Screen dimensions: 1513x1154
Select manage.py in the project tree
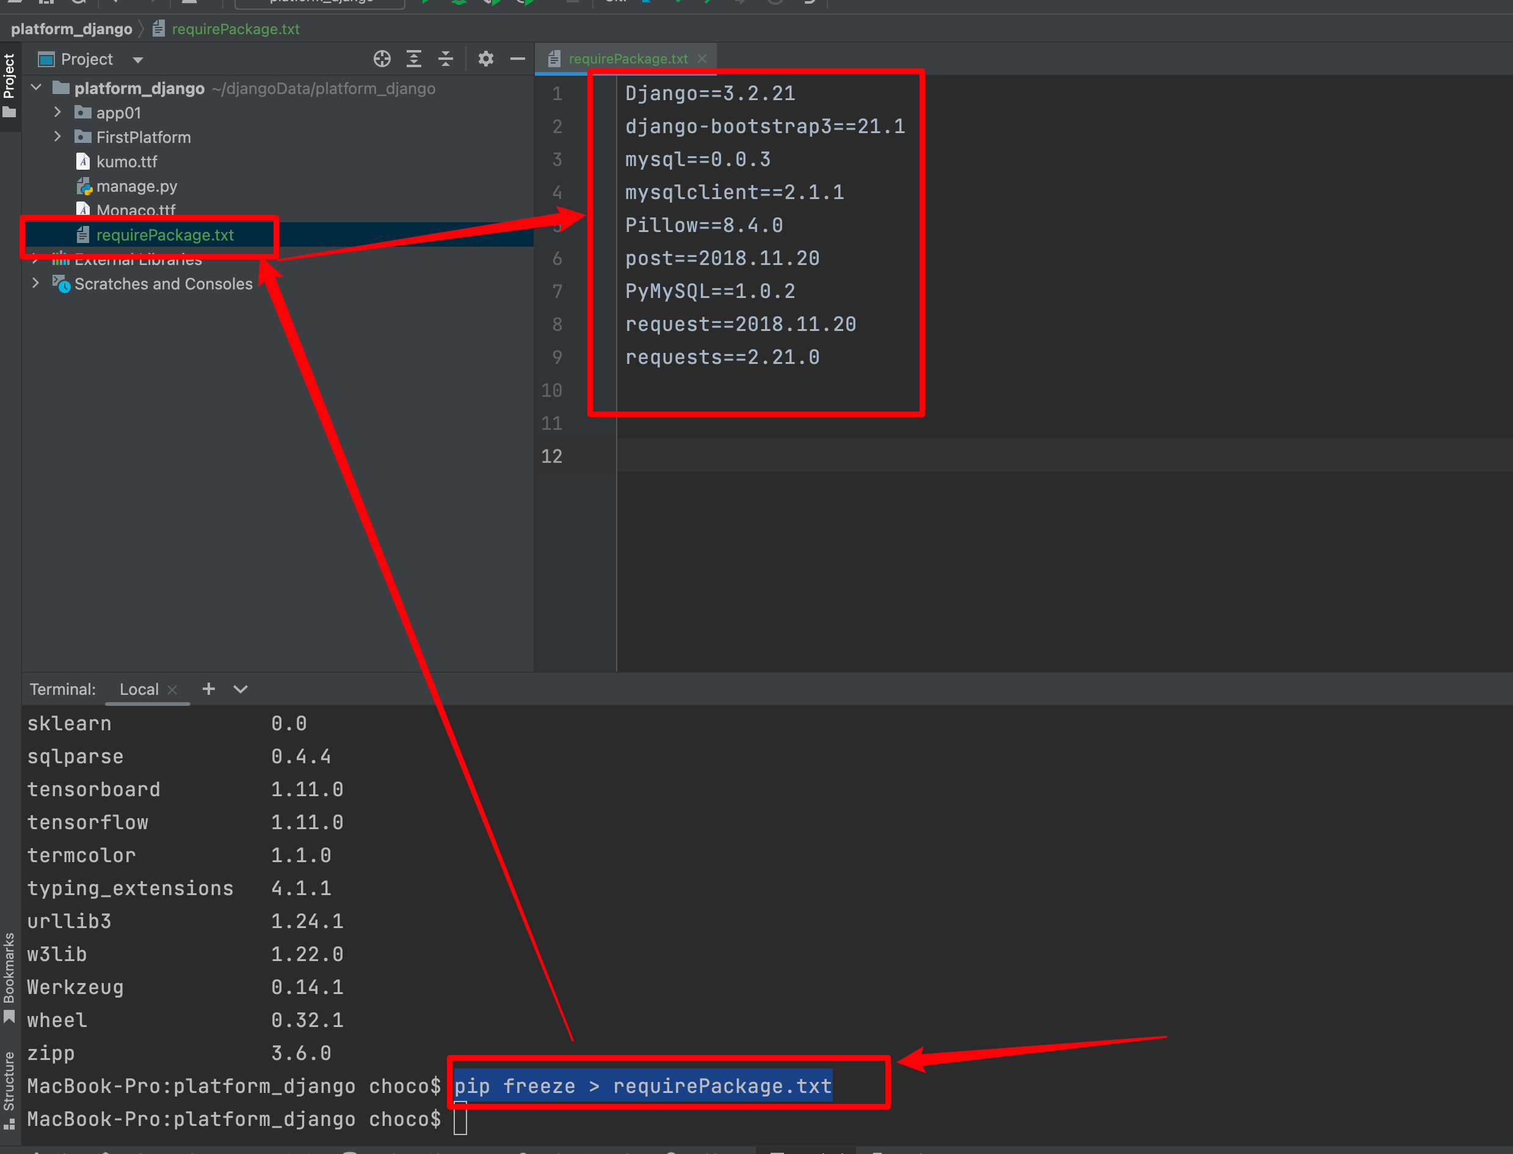137,186
